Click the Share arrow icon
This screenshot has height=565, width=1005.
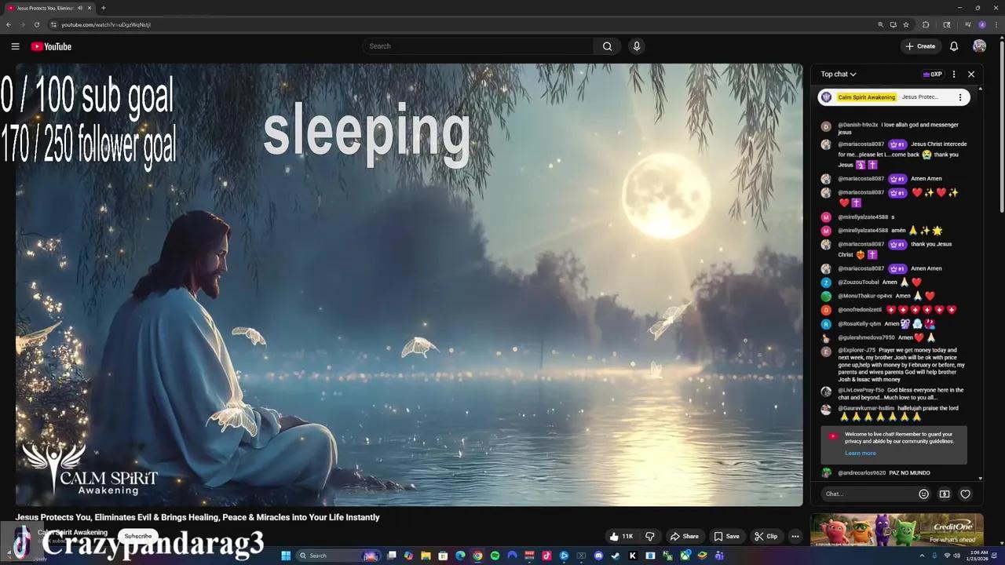pos(685,536)
